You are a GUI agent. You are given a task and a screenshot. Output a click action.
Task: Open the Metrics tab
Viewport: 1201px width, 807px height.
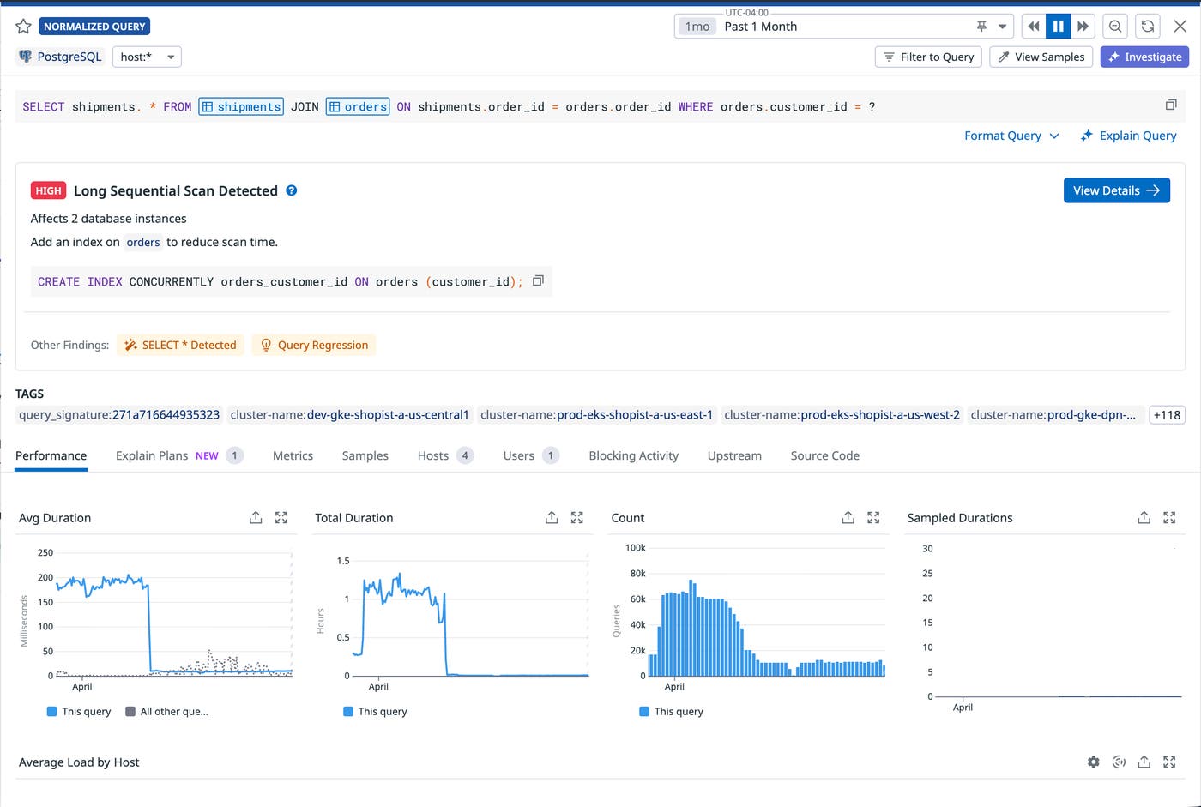(293, 455)
